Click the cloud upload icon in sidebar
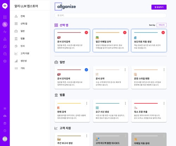The width and height of the screenshot is (176, 146). coord(5,116)
